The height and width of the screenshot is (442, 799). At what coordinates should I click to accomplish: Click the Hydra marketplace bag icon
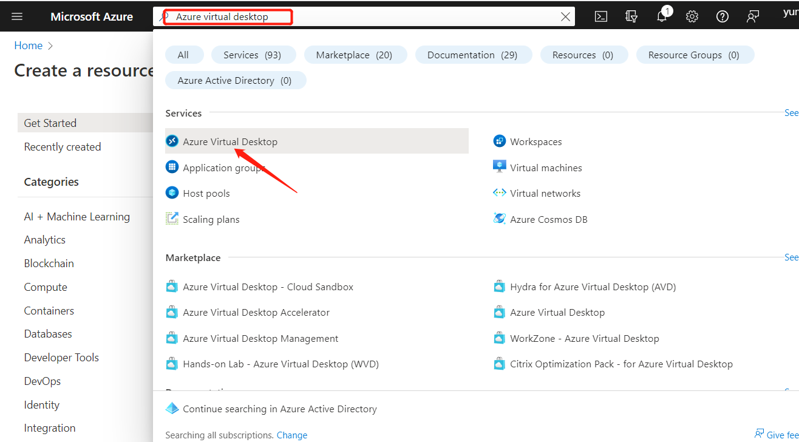[x=500, y=287]
